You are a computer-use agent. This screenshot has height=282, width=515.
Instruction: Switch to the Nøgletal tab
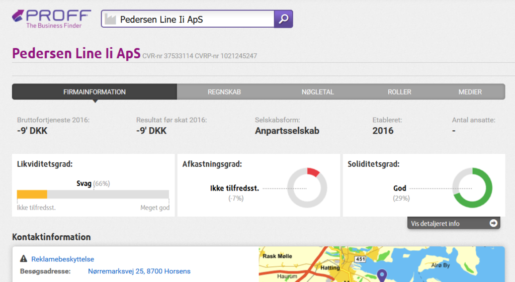coord(318,92)
